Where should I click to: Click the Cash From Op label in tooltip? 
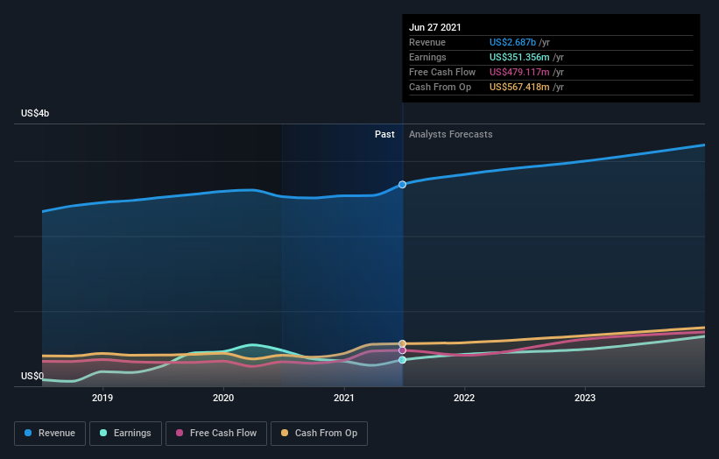pyautogui.click(x=440, y=87)
